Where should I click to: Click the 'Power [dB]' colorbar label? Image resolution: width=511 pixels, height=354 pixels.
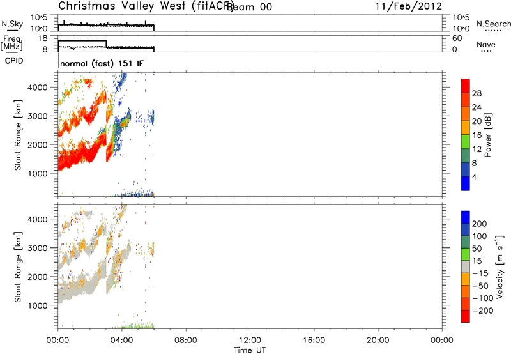(x=488, y=135)
